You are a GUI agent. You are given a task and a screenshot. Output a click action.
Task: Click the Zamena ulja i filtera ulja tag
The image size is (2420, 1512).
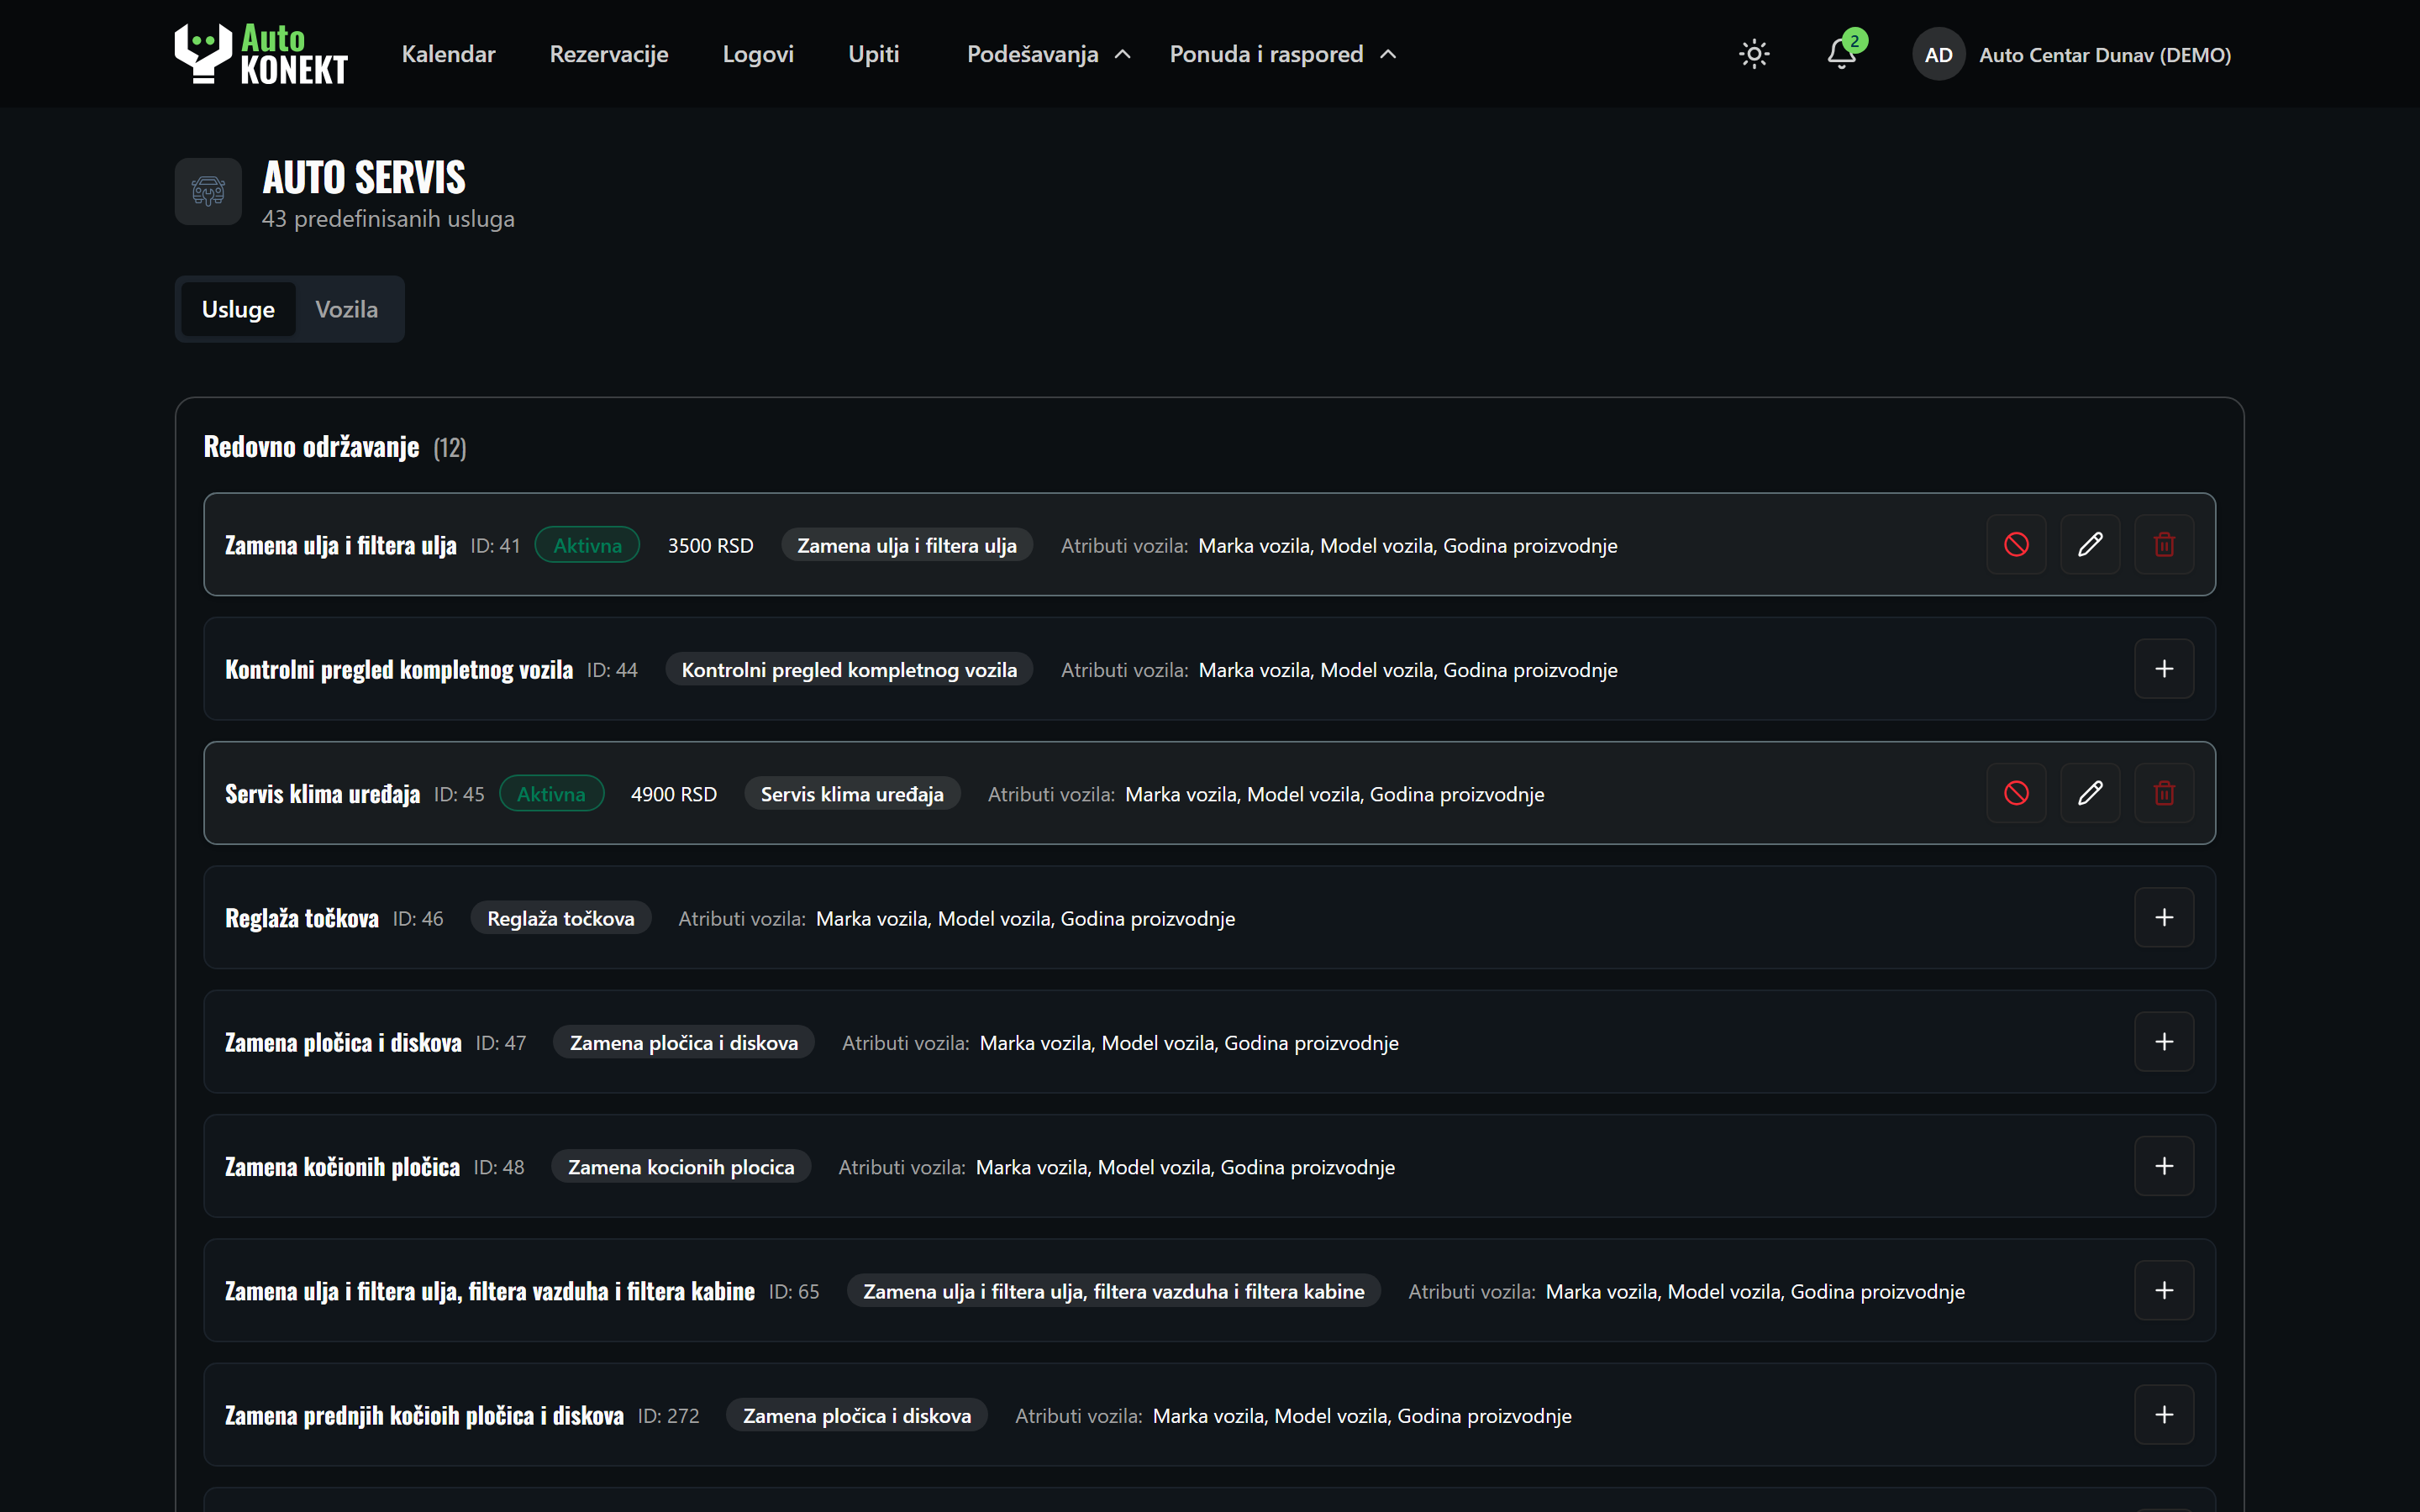pyautogui.click(x=906, y=545)
